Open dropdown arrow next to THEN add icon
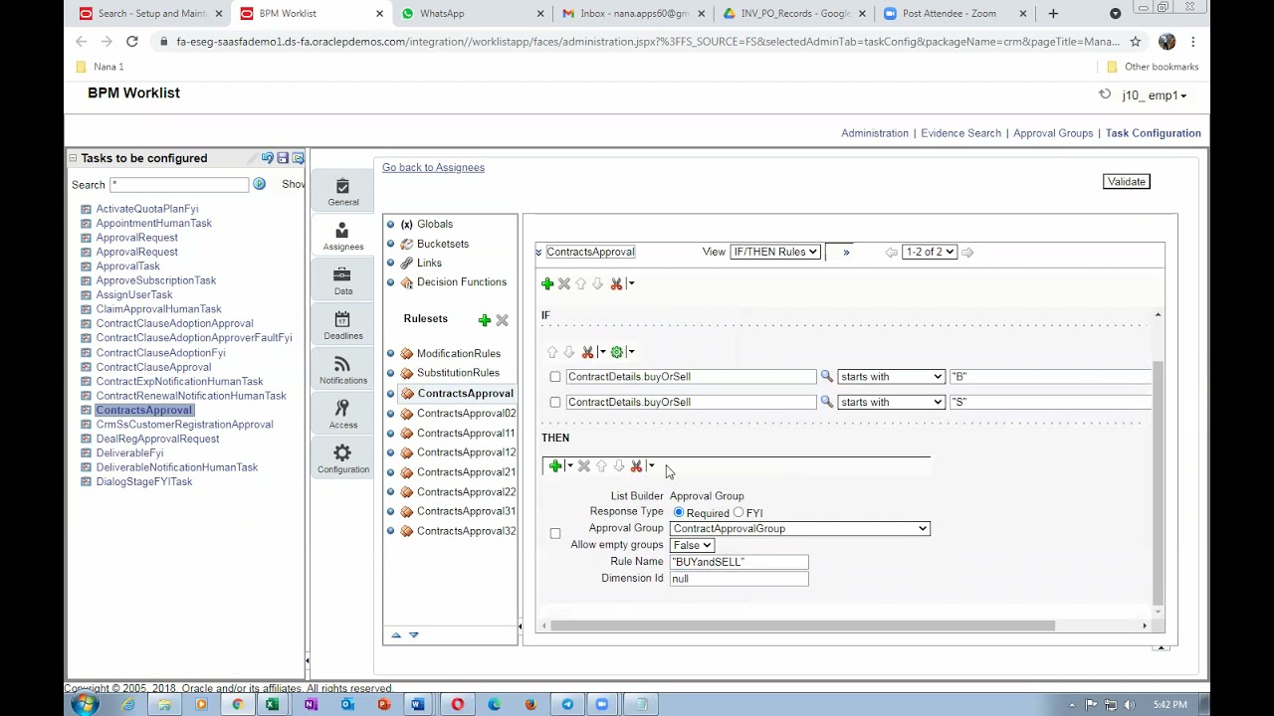This screenshot has width=1274, height=716. [569, 466]
